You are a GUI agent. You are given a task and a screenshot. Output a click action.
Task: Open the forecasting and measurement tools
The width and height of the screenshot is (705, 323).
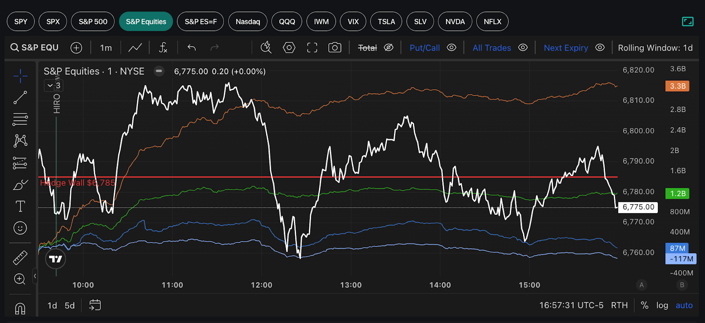pos(20,163)
